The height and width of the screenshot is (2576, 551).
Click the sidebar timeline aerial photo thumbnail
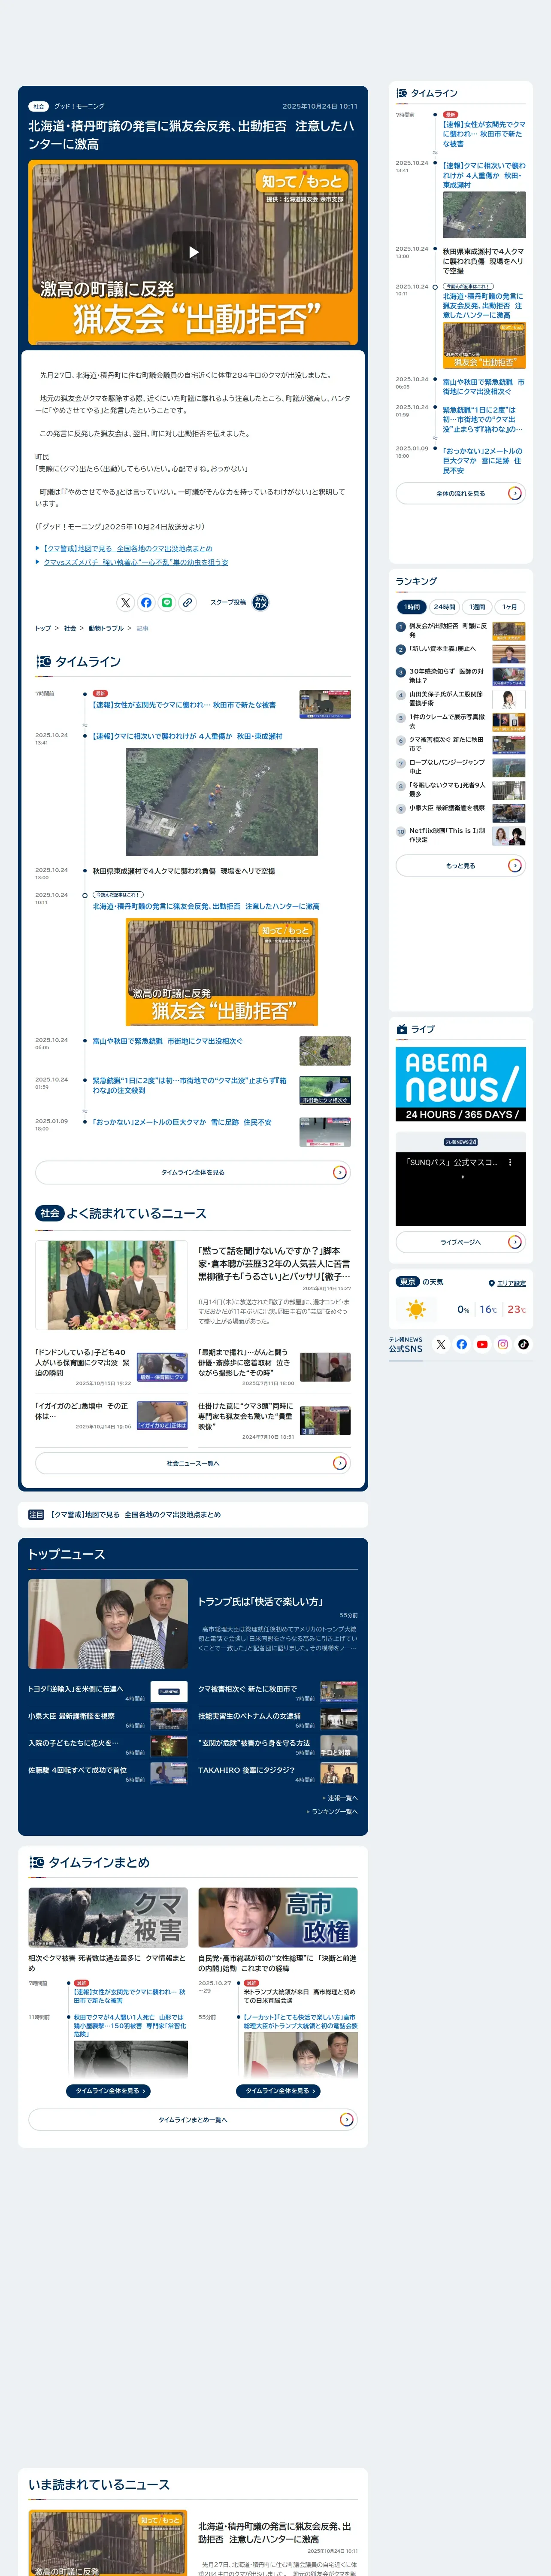[x=484, y=215]
